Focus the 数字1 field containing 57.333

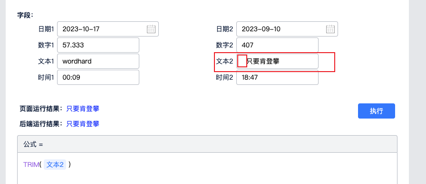98,45
